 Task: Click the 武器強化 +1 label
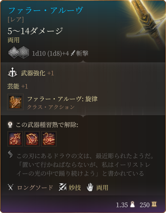click(x=37, y=73)
